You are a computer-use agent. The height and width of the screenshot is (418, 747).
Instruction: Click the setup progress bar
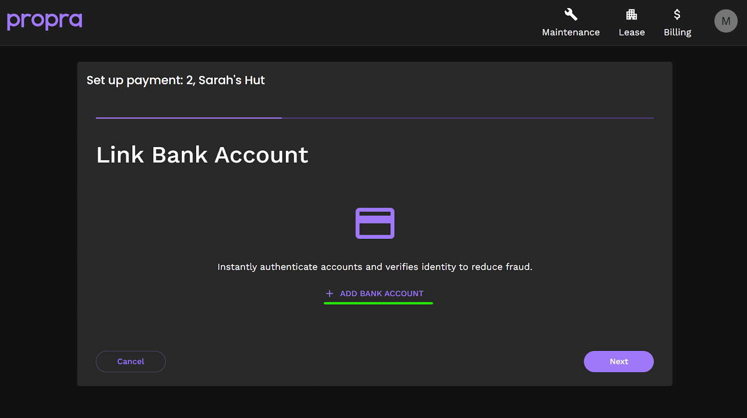tap(375, 118)
